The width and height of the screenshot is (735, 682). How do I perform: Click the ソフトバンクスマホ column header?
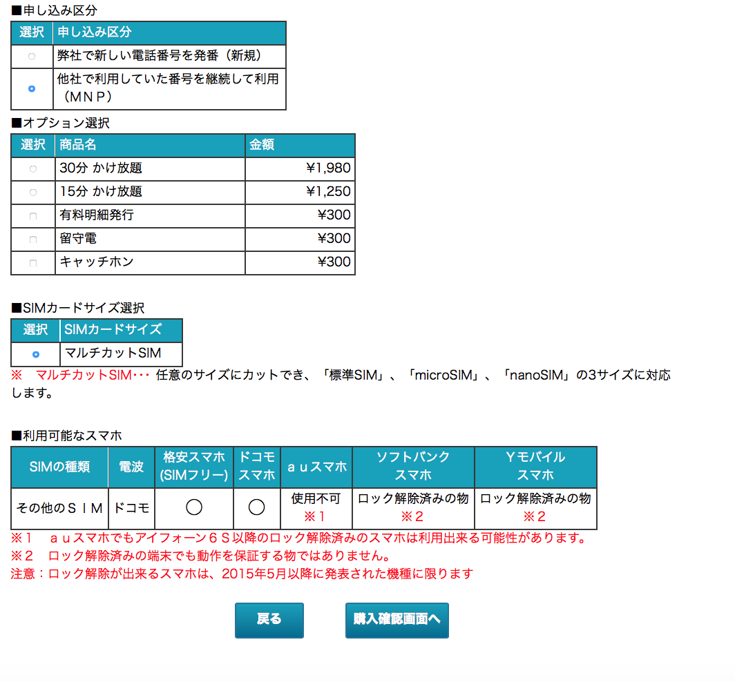pyautogui.click(x=413, y=466)
